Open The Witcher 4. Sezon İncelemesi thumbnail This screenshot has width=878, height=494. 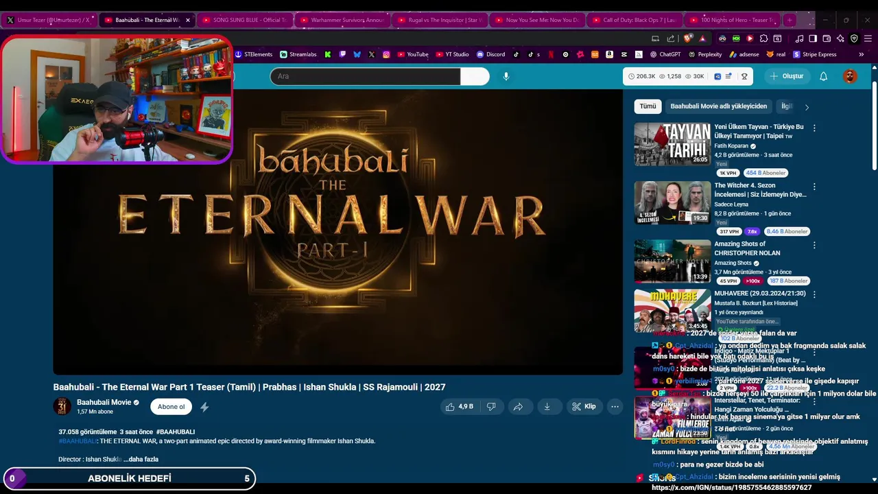[x=672, y=203]
